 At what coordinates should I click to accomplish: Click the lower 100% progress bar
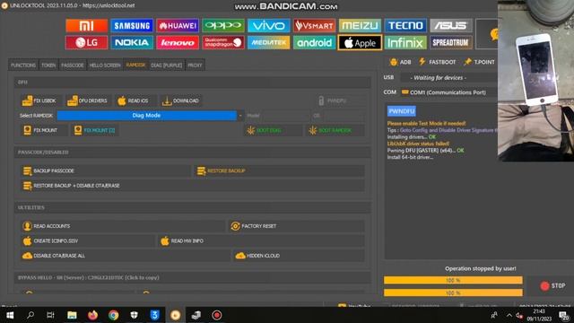453,293
